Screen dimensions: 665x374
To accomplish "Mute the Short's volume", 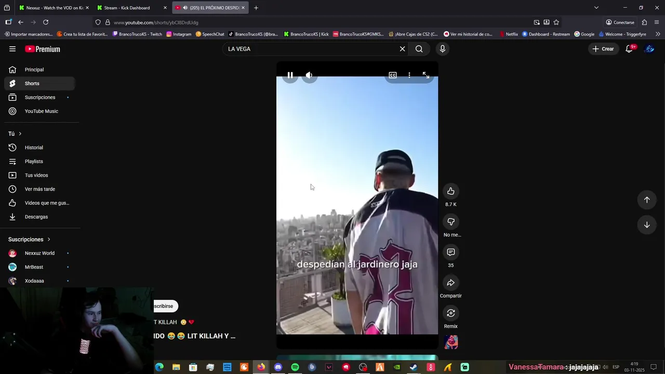I will (x=309, y=75).
